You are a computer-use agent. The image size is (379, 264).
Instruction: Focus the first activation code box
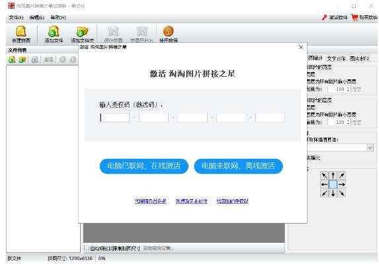[114, 118]
